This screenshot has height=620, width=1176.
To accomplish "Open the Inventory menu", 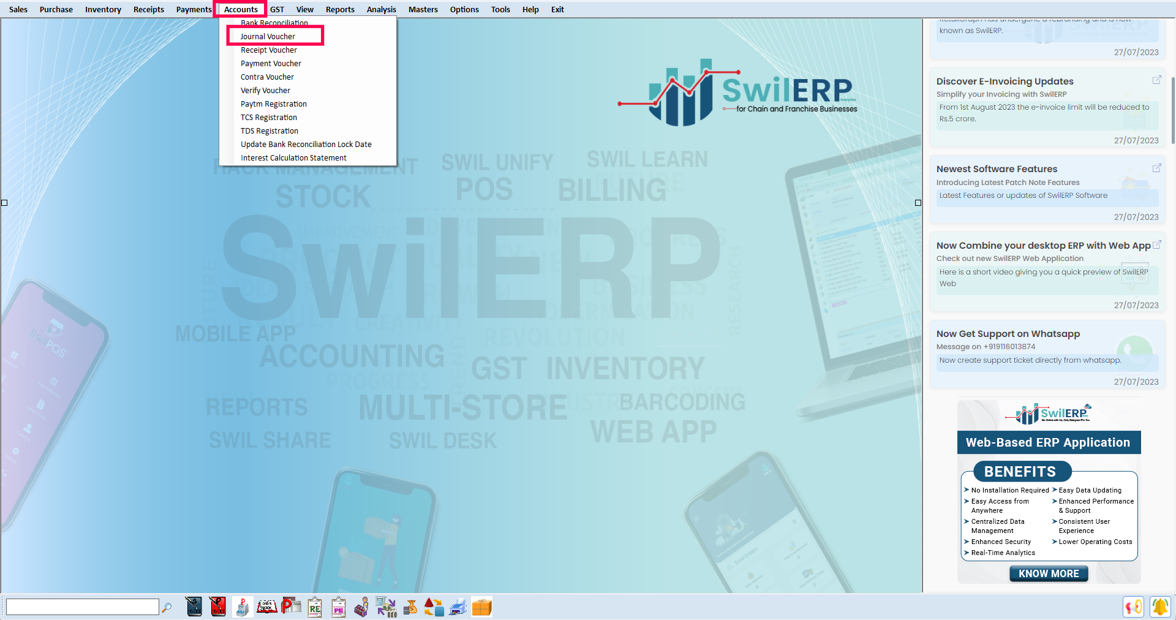I will coord(103,9).
